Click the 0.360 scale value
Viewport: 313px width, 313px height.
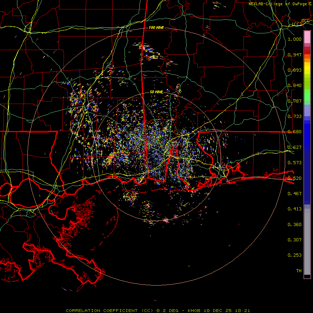[x=295, y=225]
